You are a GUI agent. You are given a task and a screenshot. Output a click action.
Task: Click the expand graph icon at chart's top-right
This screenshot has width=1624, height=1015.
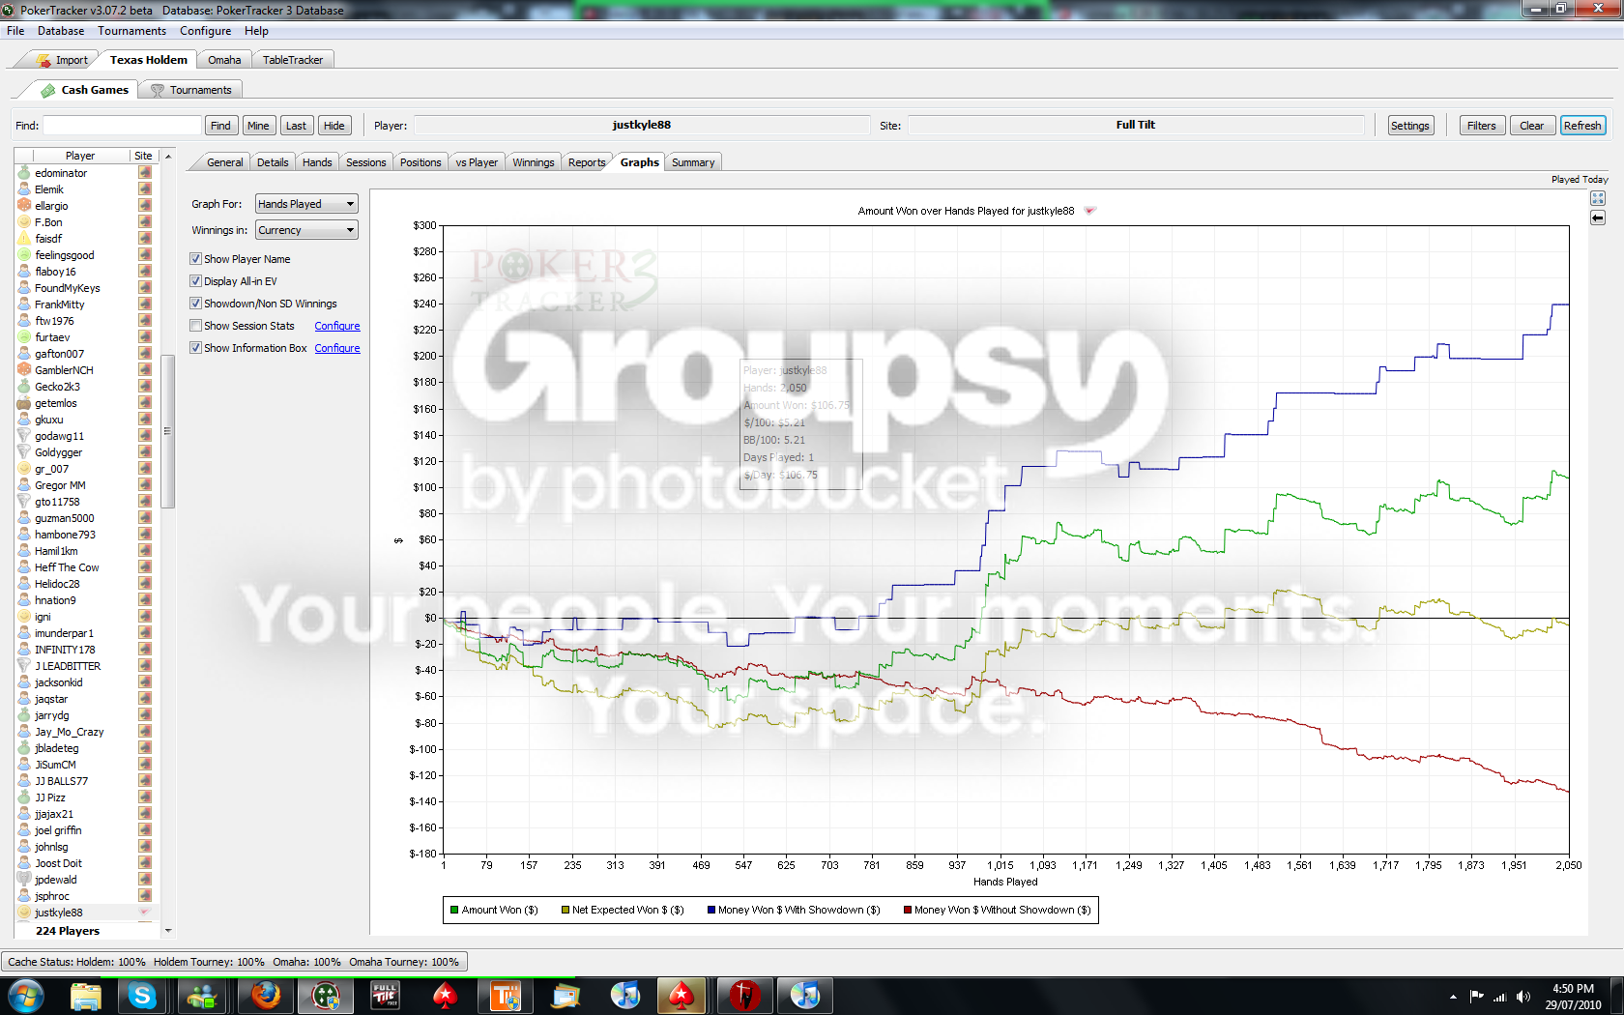[1598, 198]
